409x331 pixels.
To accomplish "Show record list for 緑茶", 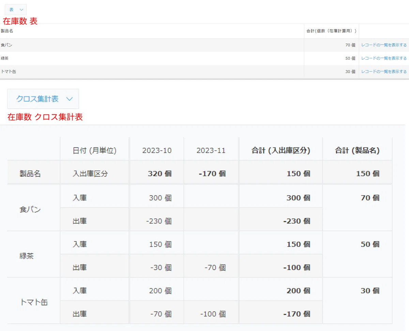I will [384, 58].
